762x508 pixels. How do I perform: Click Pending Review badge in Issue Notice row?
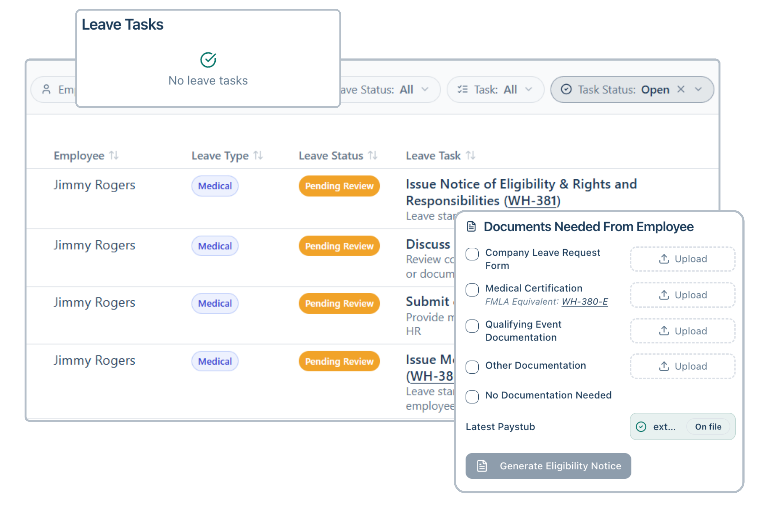[339, 186]
